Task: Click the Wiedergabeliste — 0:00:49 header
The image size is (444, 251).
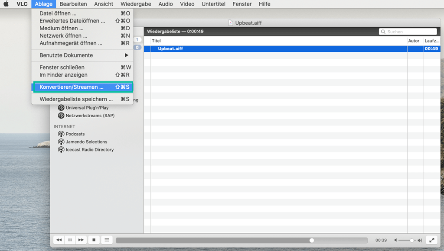Action: pyautogui.click(x=175, y=31)
